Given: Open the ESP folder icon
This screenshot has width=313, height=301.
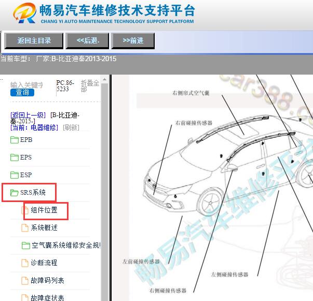Looking at the screenshot, I should (x=15, y=175).
